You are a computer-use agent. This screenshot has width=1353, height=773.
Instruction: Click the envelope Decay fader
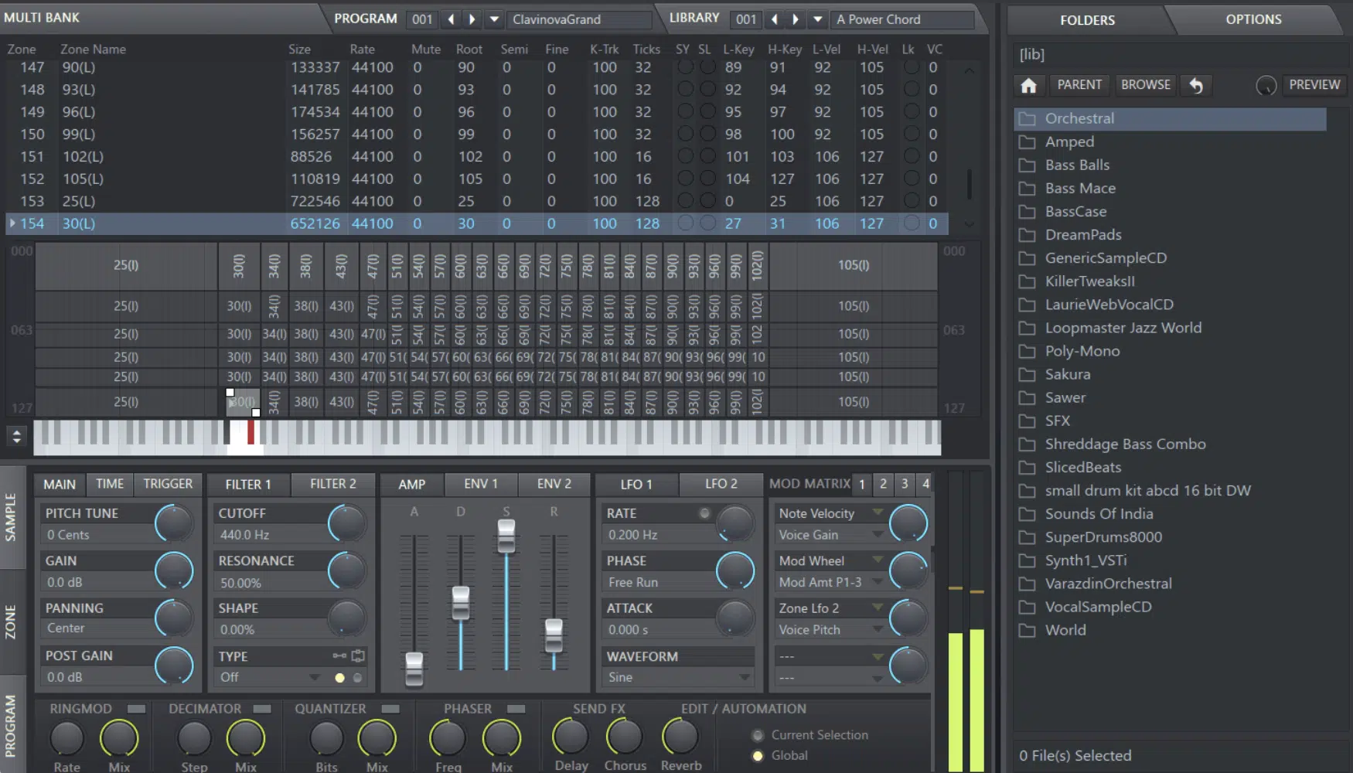tap(461, 603)
